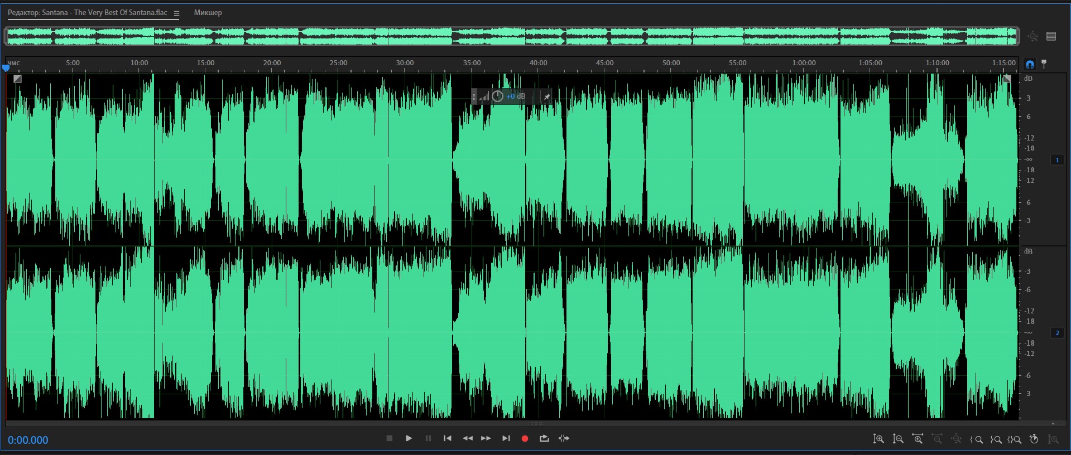Click the Fast Forward button
Screen dimensions: 1071x455
[x=486, y=438]
